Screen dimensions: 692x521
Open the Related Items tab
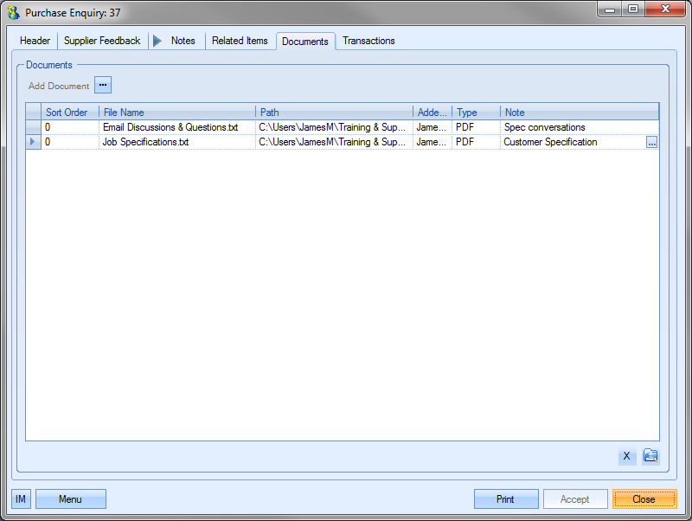coord(240,41)
